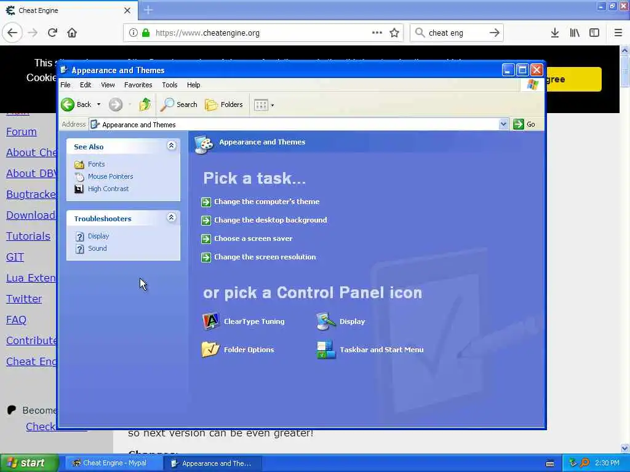This screenshot has width=630, height=472.
Task: Select Change the screen resolution task
Action: tap(265, 257)
